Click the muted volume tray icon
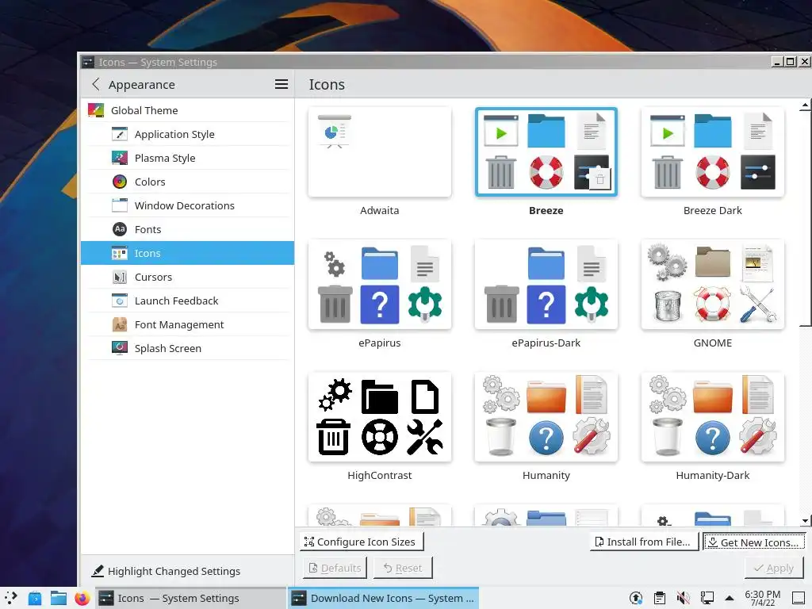The width and height of the screenshot is (812, 609). pyautogui.click(x=683, y=598)
